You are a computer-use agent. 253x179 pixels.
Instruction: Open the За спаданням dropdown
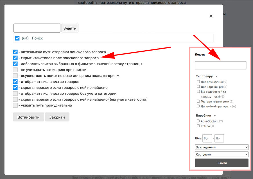[222, 147]
